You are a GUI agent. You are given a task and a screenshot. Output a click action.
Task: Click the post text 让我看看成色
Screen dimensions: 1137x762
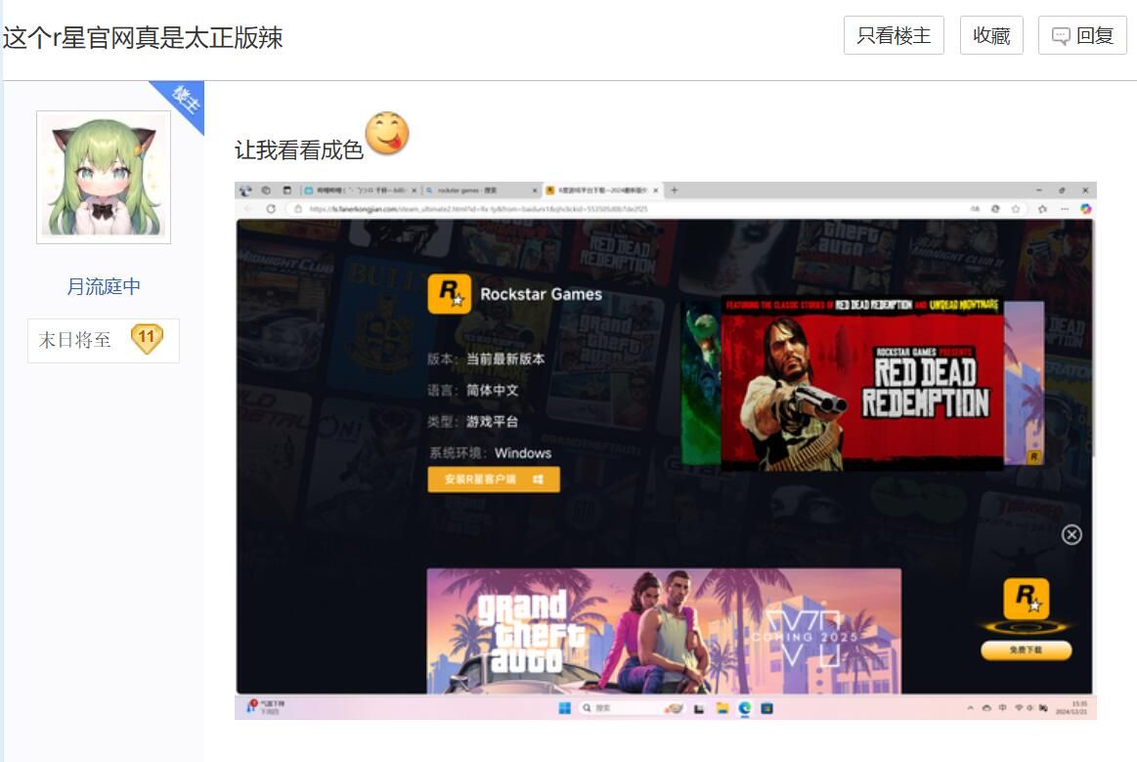(299, 149)
